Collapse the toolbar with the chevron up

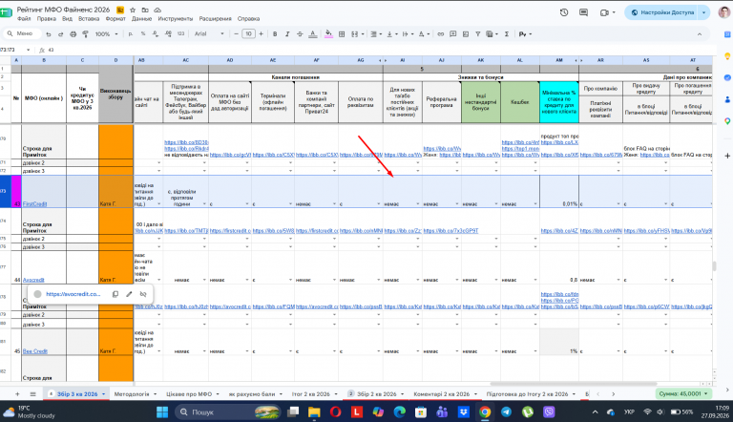pyautogui.click(x=700, y=34)
